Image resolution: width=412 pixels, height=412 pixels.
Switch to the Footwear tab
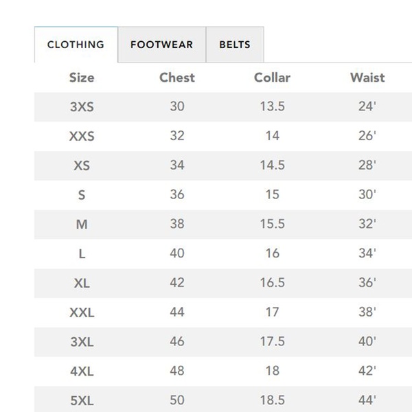coord(161,45)
